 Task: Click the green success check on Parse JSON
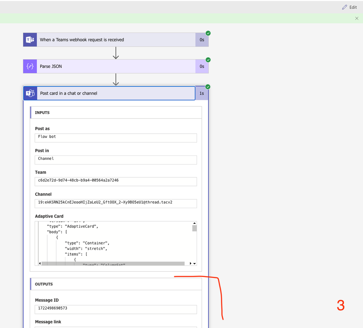point(208,60)
